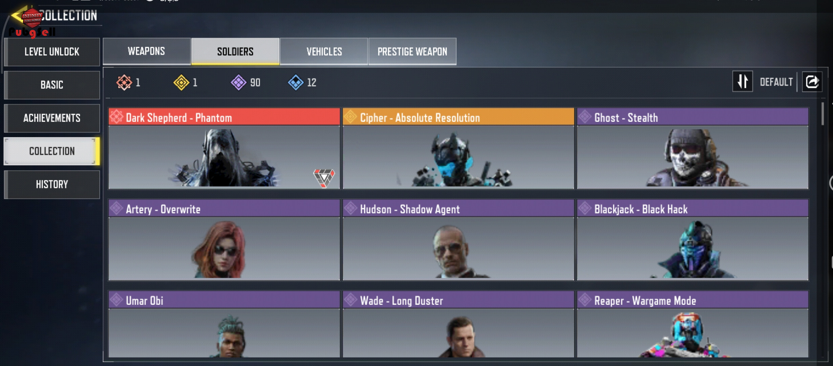Click the soldier list vertical scrollbar
The height and width of the screenshot is (366, 833).
point(823,114)
